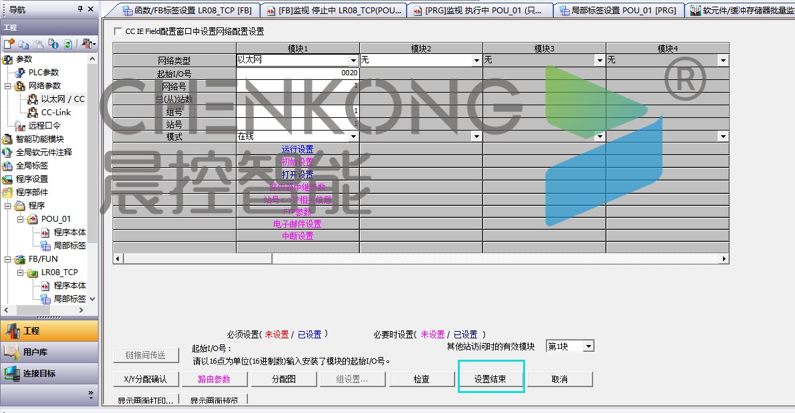795x413 pixels.
Task: Open 模块1 模式 dropdown showing 在线
Action: coord(353,137)
